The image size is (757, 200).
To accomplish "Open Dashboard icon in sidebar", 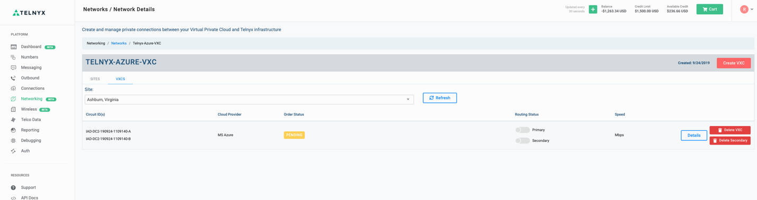I will pos(14,47).
